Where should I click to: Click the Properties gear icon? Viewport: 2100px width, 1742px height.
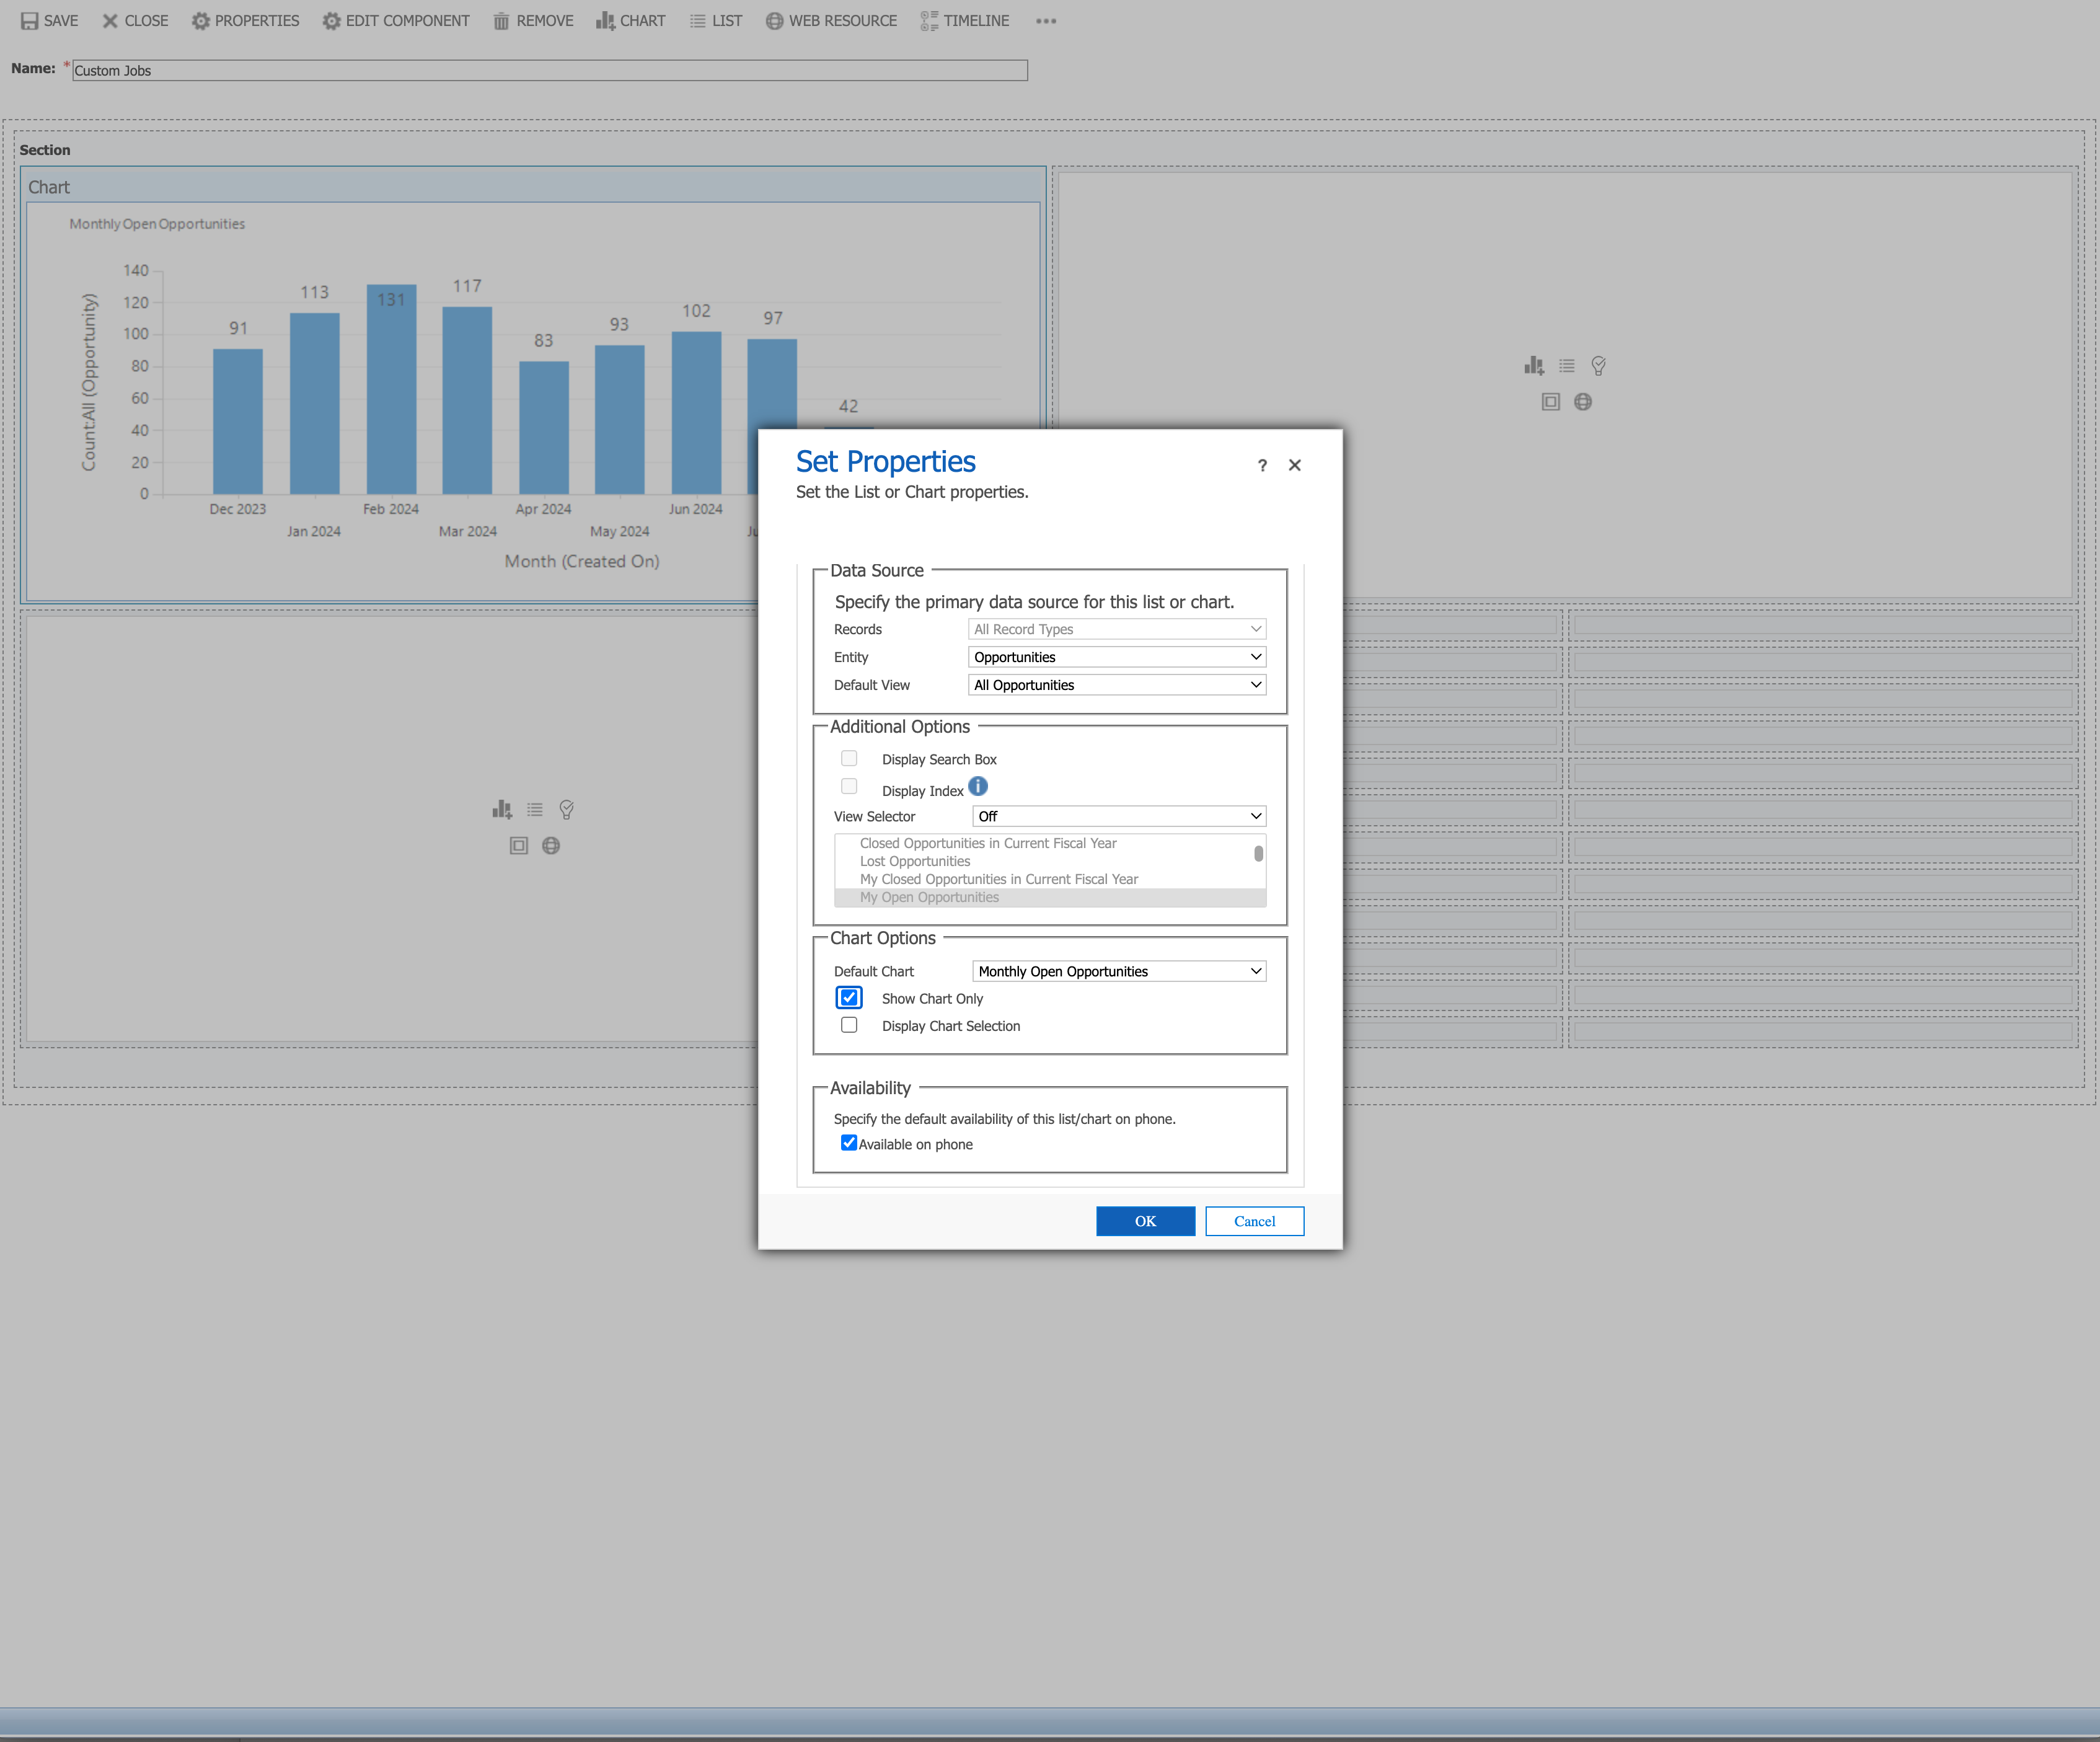pyautogui.click(x=201, y=21)
